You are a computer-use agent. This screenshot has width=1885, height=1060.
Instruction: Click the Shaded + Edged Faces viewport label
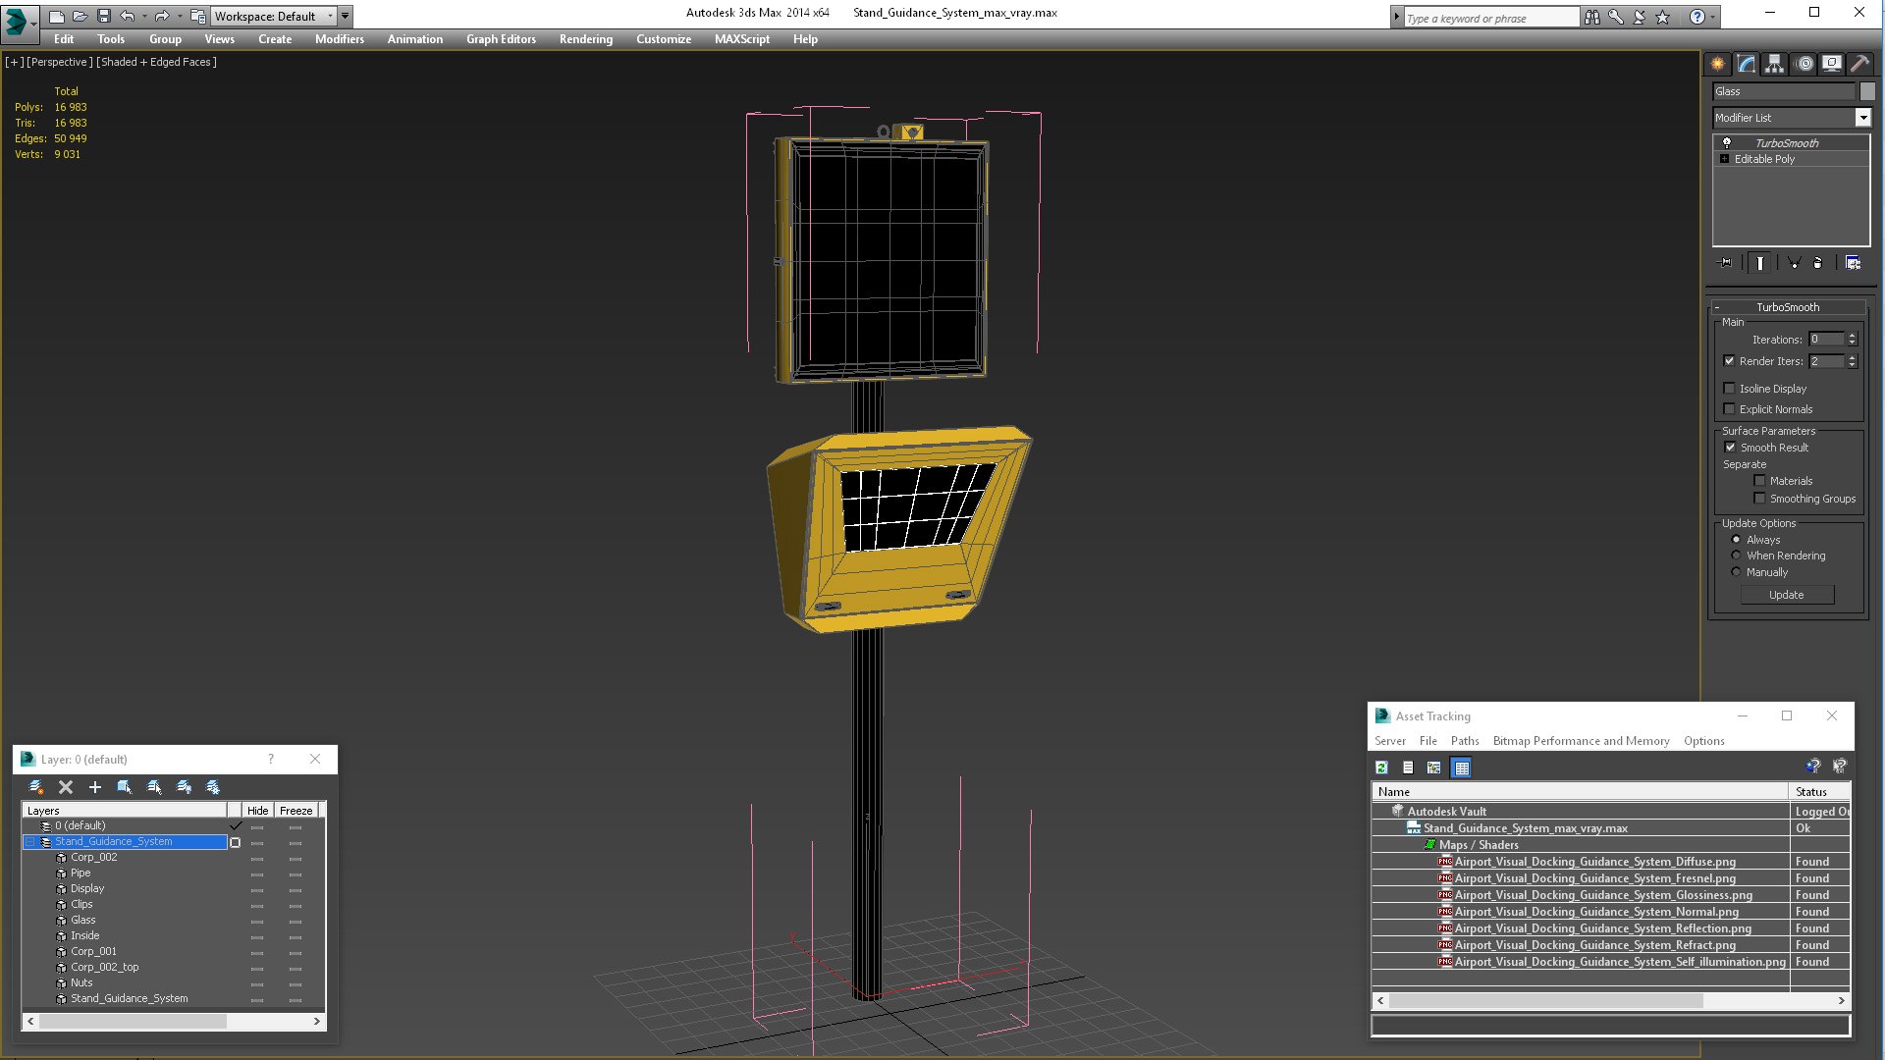[x=156, y=62]
